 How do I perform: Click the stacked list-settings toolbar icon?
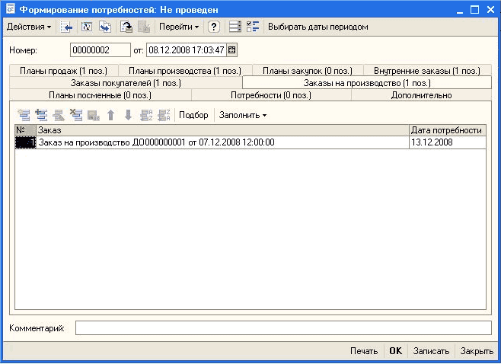[235, 27]
